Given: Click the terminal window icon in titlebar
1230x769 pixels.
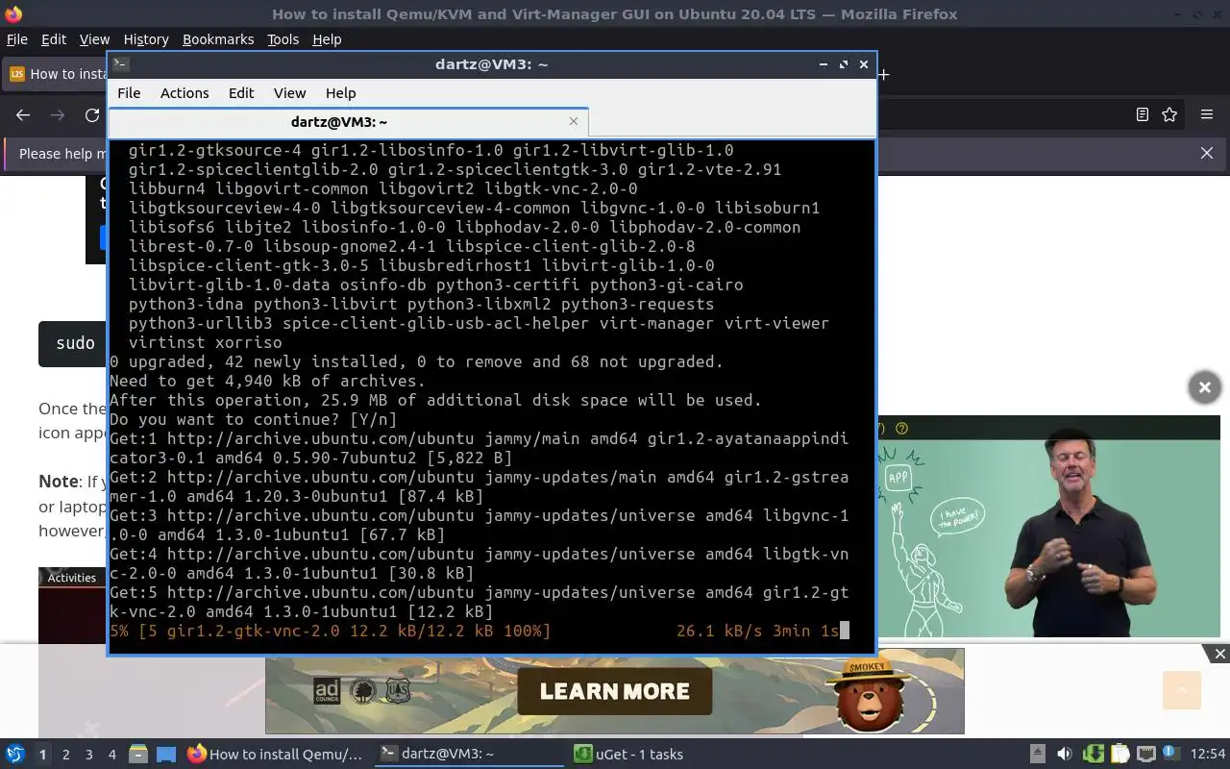Looking at the screenshot, I should pyautogui.click(x=120, y=64).
